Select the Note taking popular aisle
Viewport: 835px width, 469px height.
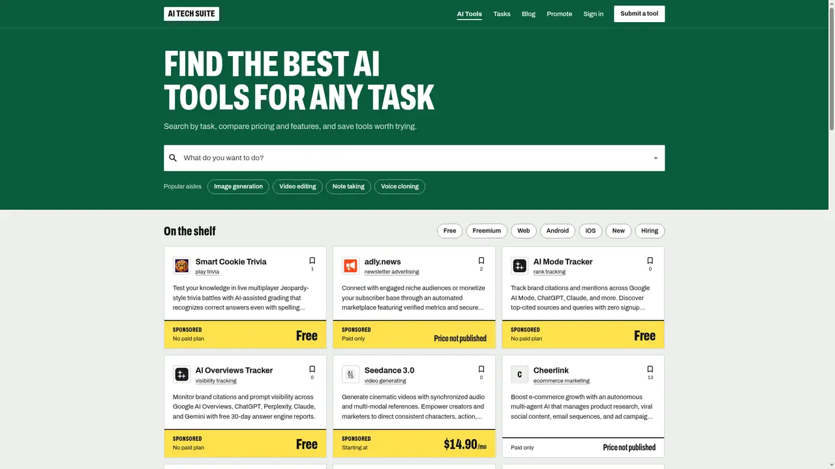click(348, 187)
